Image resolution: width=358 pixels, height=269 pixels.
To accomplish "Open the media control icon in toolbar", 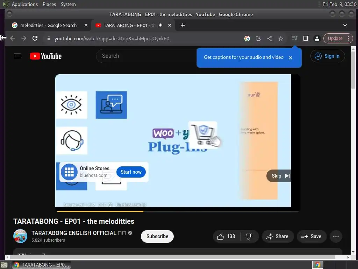I will 294,38.
